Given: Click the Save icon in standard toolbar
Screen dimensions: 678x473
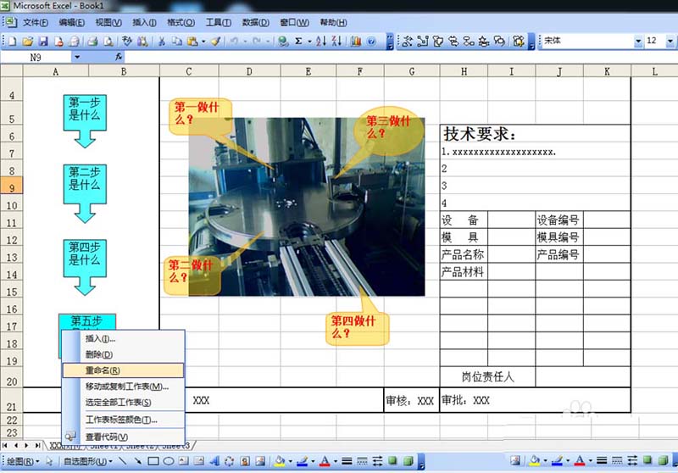Looking at the screenshot, I should click(44, 40).
